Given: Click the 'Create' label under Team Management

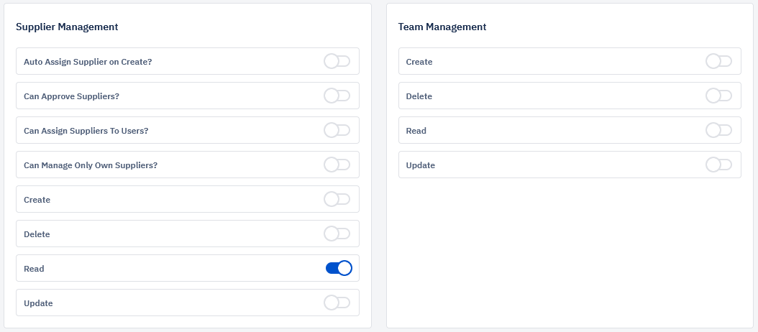Looking at the screenshot, I should (x=419, y=62).
